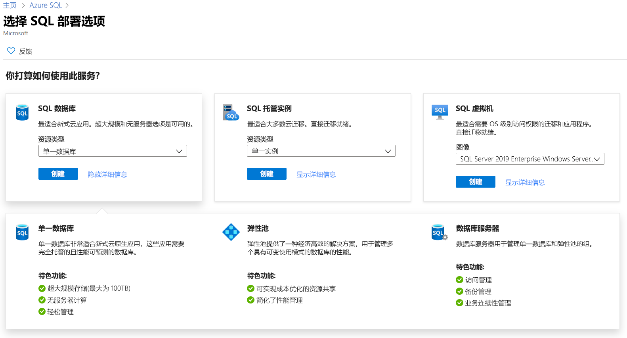The height and width of the screenshot is (338, 627).
Task: Click the Microsoft publisher text
Action: pyautogui.click(x=15, y=33)
